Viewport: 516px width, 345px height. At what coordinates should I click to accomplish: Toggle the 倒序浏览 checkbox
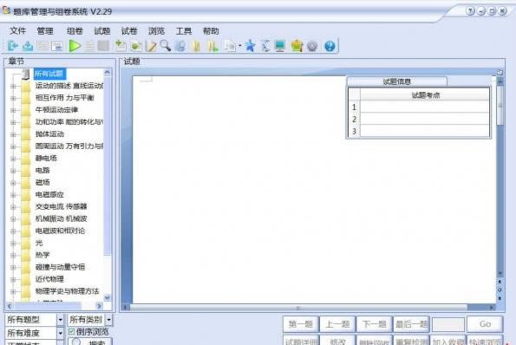71,331
